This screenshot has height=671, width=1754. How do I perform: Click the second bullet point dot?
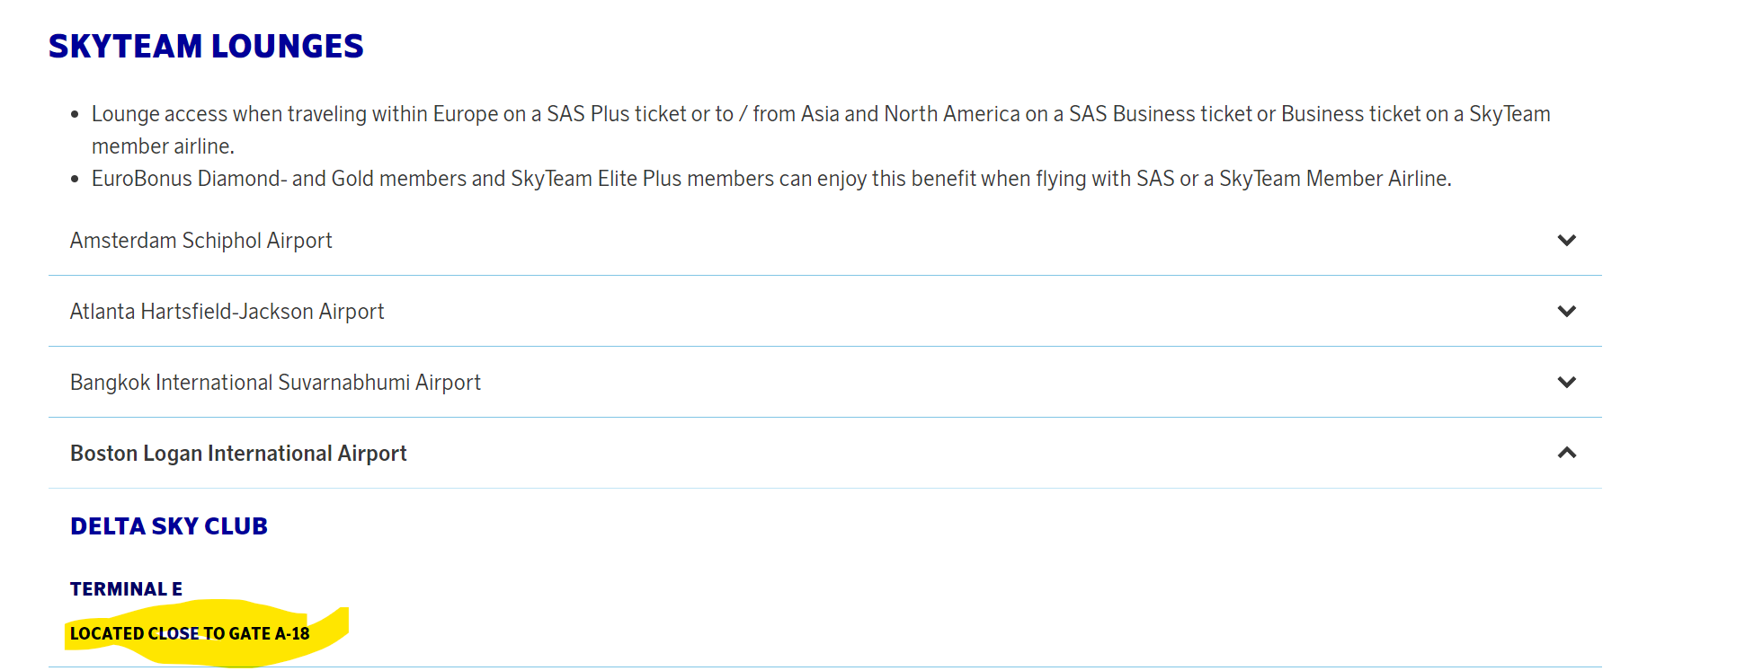[x=75, y=180]
